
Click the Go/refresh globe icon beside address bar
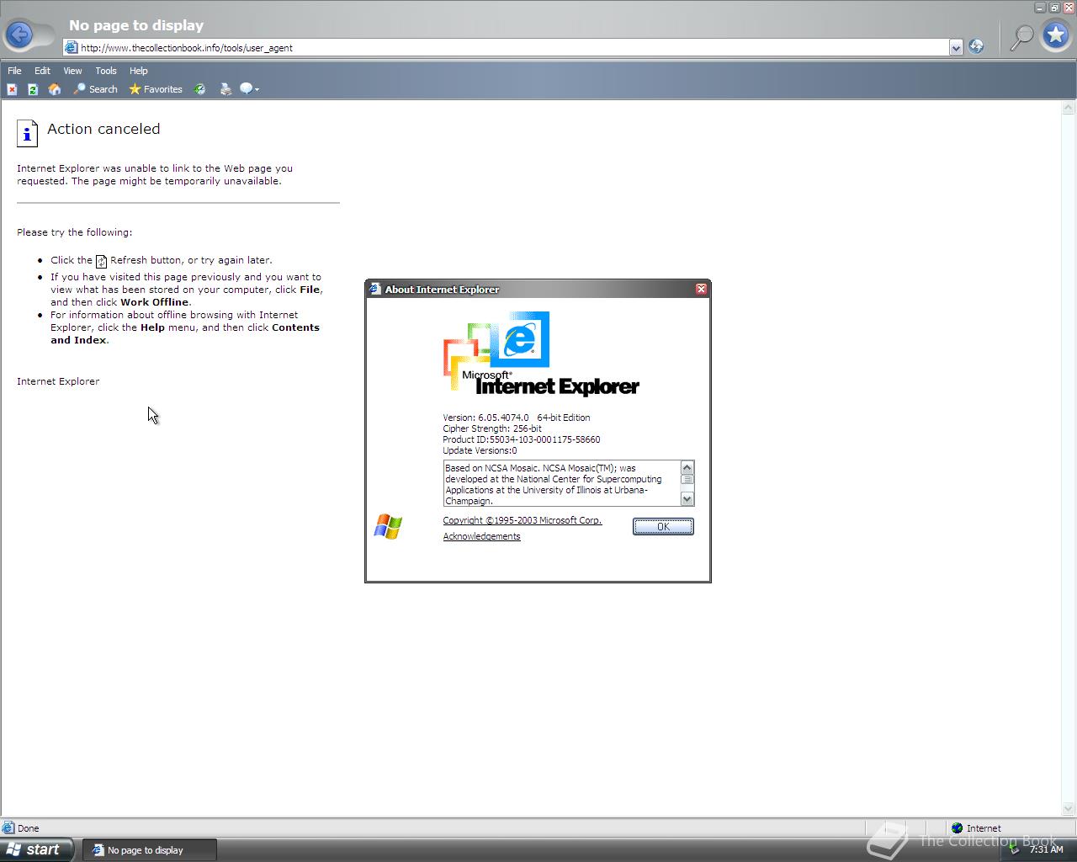pos(976,47)
